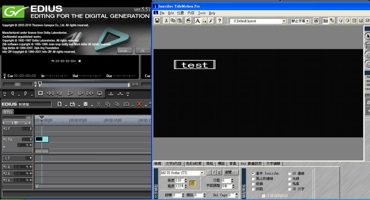The width and height of the screenshot is (370, 200).
Task: Click fast forward button in EDIUS player
Action: coord(90,93)
